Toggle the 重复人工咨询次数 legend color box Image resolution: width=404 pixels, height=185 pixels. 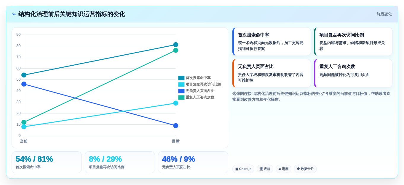point(181,98)
